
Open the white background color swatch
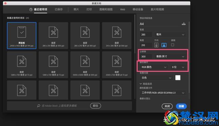[178, 78]
